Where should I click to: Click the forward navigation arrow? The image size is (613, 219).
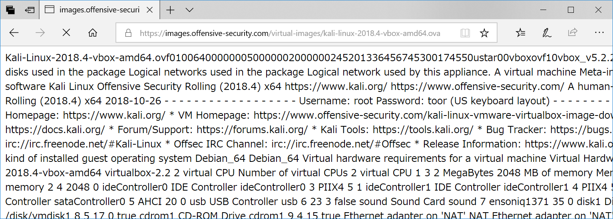[40, 33]
